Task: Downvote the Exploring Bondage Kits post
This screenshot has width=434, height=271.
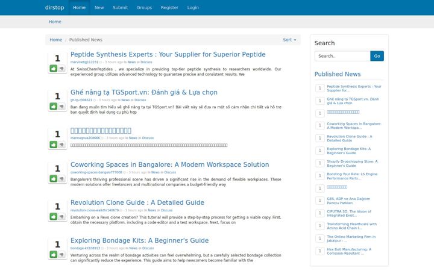Action: point(61,254)
